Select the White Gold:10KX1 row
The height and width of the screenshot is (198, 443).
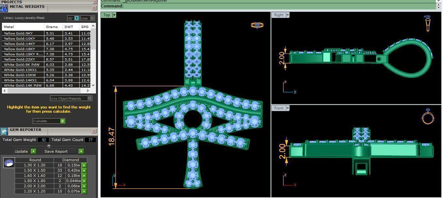click(47, 70)
